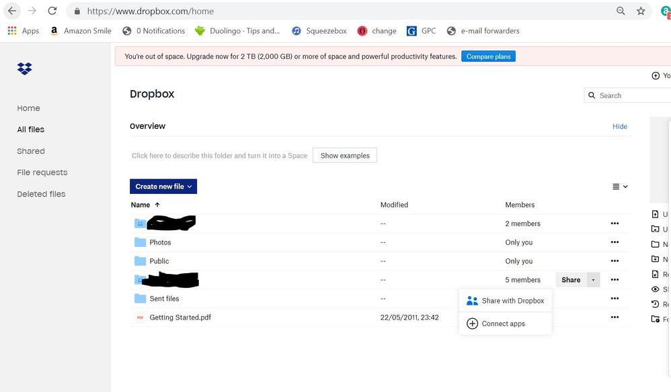Image resolution: width=671 pixels, height=392 pixels.
Task: Go to Home in the sidebar
Action: point(29,108)
